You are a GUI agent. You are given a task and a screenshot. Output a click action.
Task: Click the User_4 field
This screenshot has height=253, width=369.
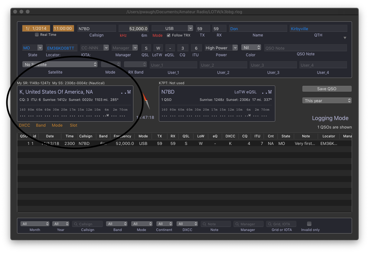tap(323, 65)
